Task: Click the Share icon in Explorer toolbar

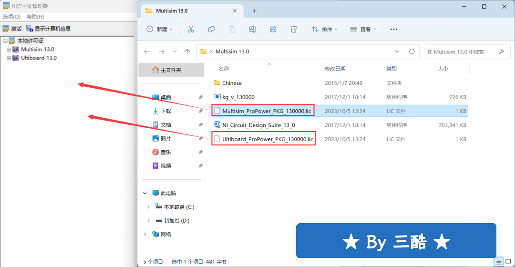Action: tap(273, 29)
